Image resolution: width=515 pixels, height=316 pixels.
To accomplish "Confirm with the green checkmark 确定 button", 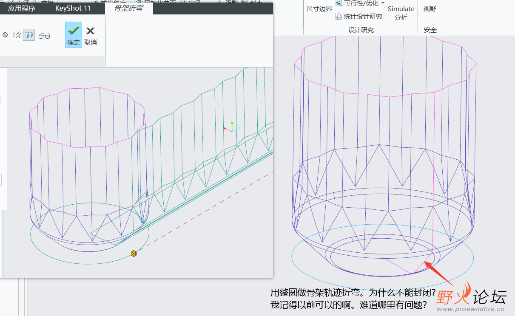I will point(74,35).
